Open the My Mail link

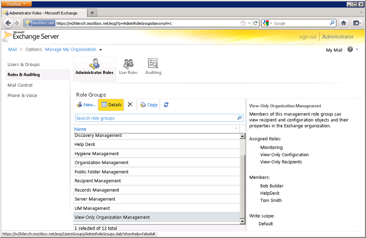point(334,50)
